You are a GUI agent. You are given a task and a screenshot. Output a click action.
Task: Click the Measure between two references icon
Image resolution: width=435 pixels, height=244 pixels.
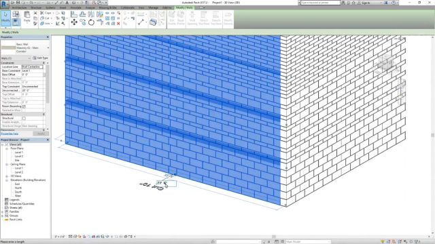[x=141, y=22]
